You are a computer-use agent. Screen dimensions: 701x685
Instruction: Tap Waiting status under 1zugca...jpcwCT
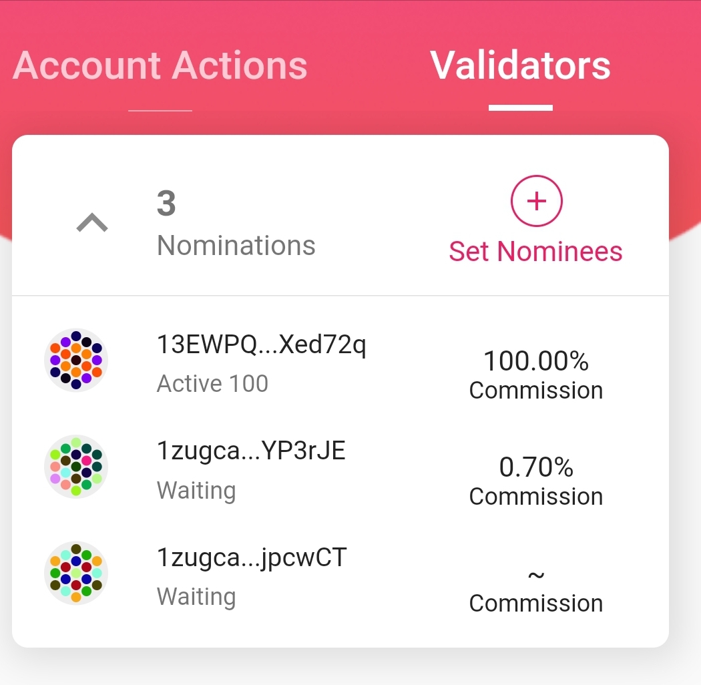click(196, 597)
